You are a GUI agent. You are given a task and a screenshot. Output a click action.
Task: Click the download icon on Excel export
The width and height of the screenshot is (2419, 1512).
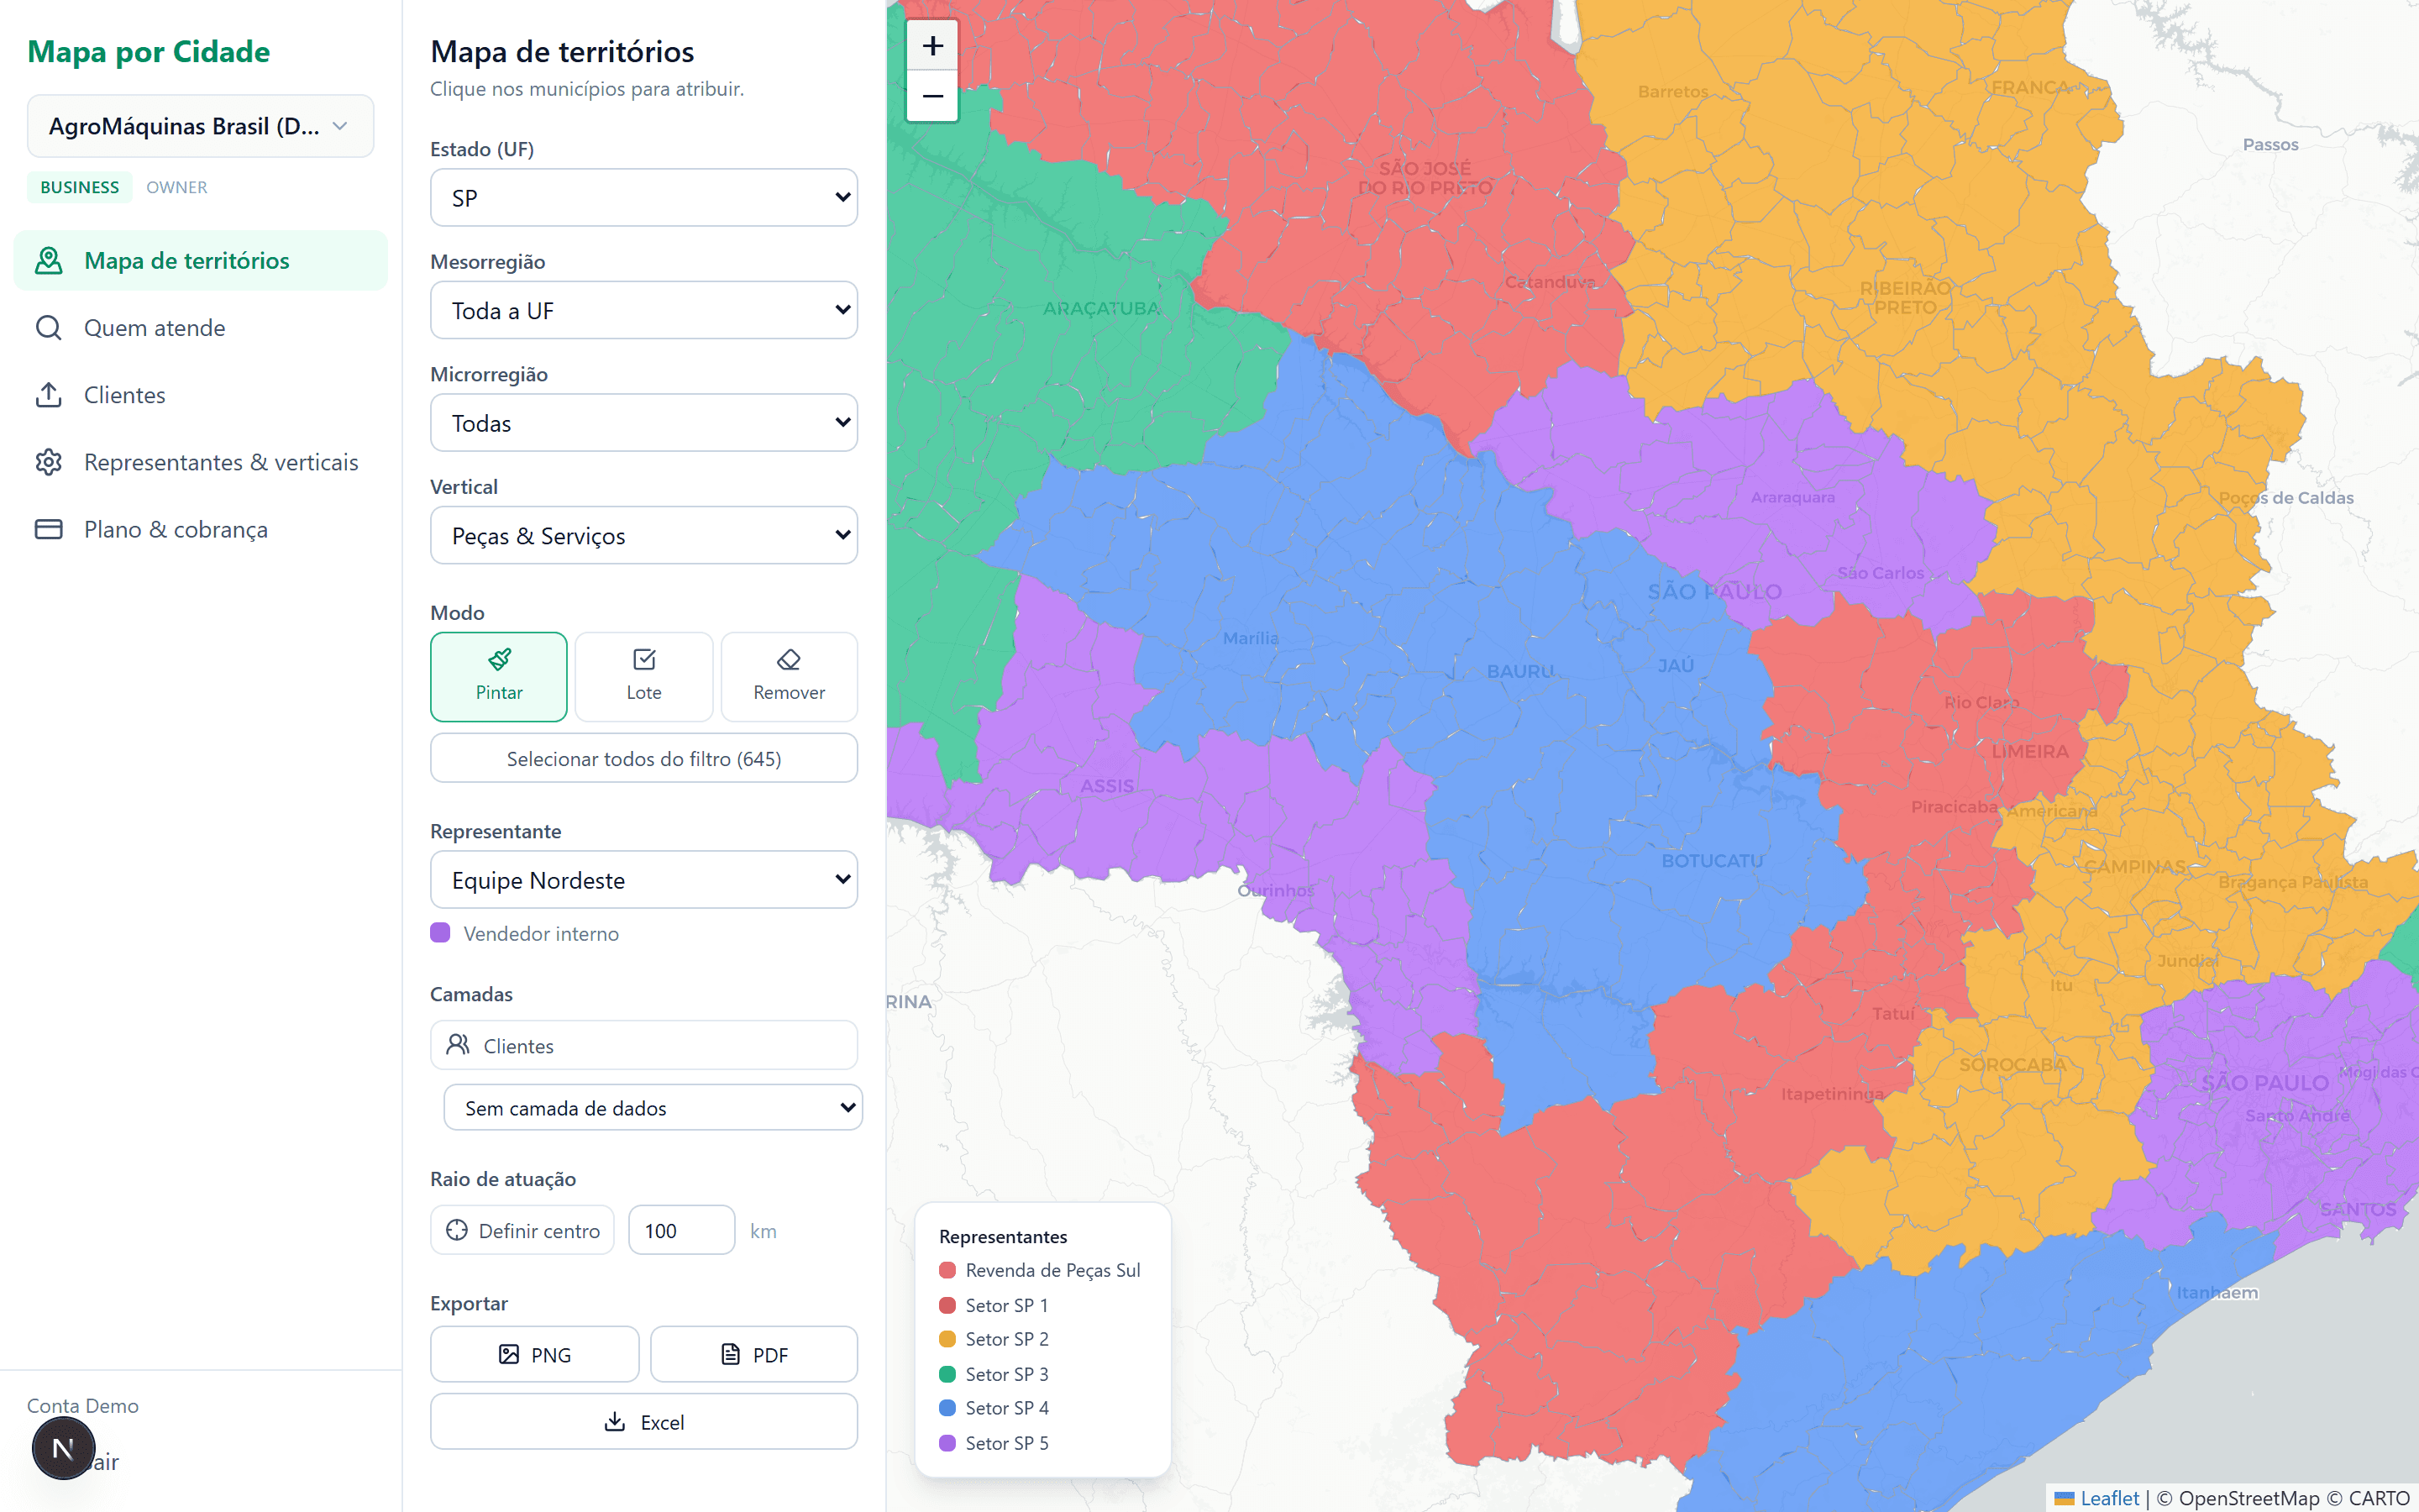pyautogui.click(x=616, y=1421)
